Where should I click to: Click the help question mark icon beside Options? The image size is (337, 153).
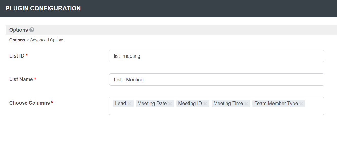32,30
